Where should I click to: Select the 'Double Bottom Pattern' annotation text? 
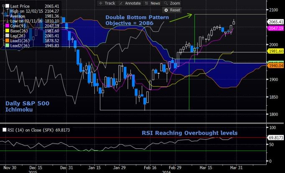[137, 18]
